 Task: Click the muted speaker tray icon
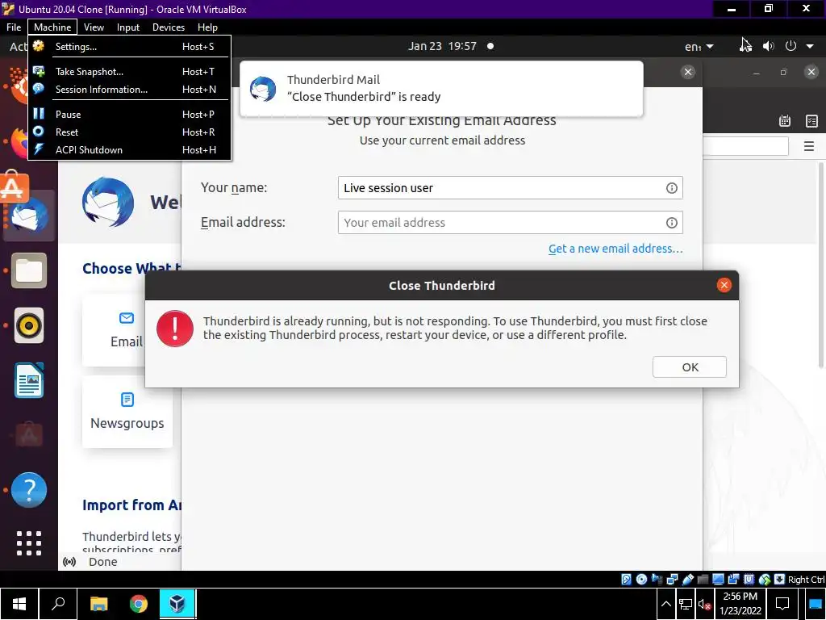point(704,604)
